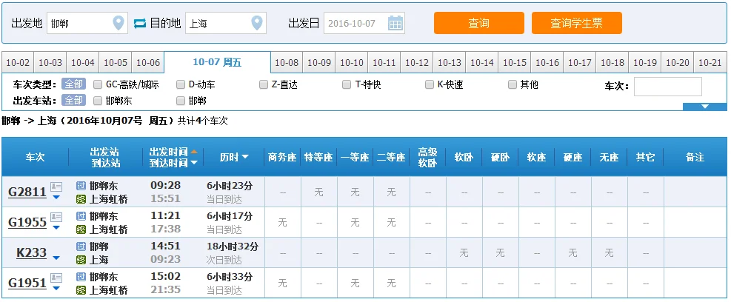Image resolution: width=731 pixels, height=302 pixels.
Task: Select the 10-07 周五 active tab
Action: [217, 62]
